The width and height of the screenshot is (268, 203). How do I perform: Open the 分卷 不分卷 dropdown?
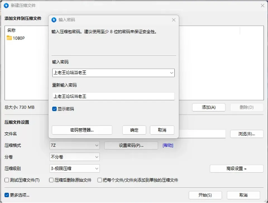point(75,157)
